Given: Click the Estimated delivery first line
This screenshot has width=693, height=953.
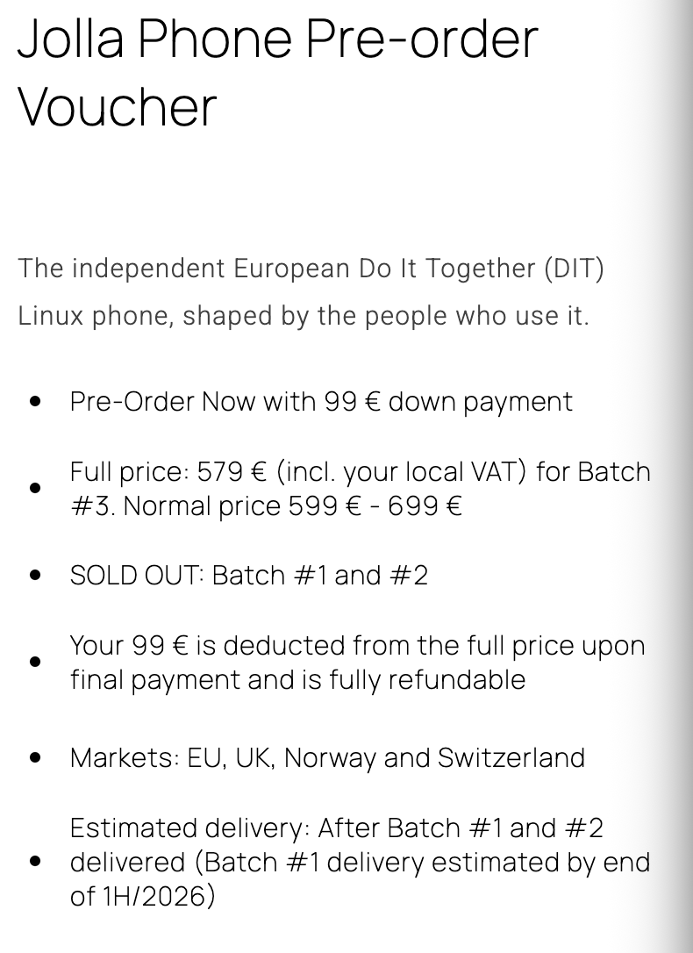Looking at the screenshot, I should (336, 828).
